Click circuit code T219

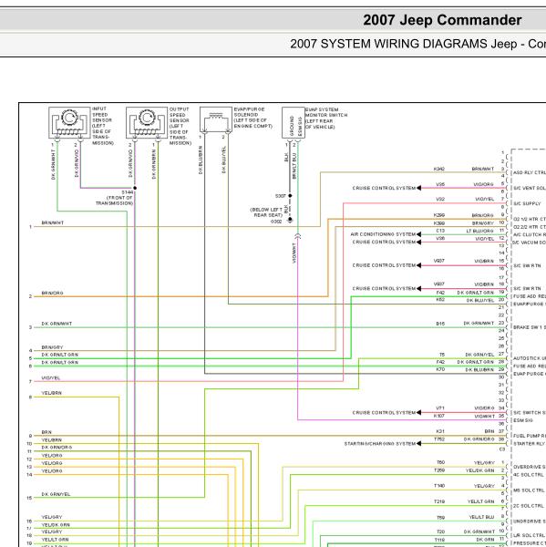[x=439, y=501]
